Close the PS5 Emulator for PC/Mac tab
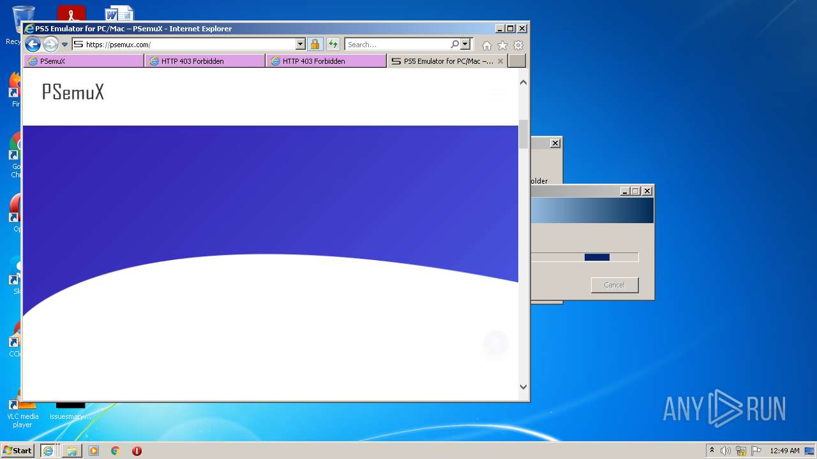Image resolution: width=817 pixels, height=459 pixels. click(500, 61)
